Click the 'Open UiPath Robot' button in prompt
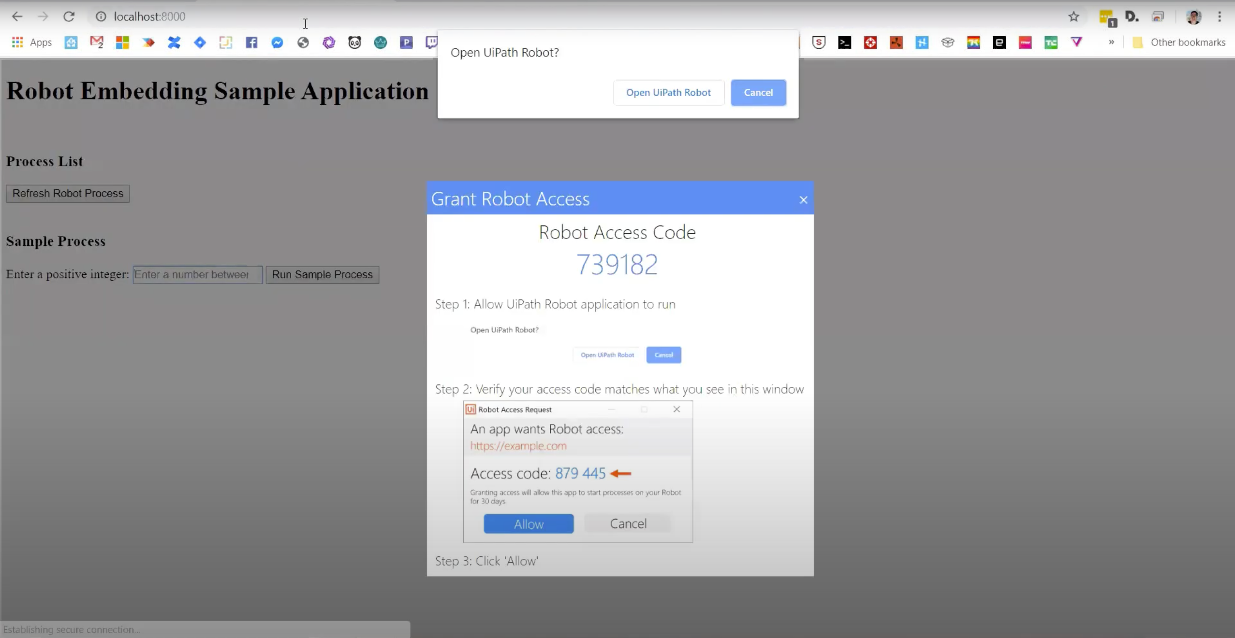 point(668,92)
